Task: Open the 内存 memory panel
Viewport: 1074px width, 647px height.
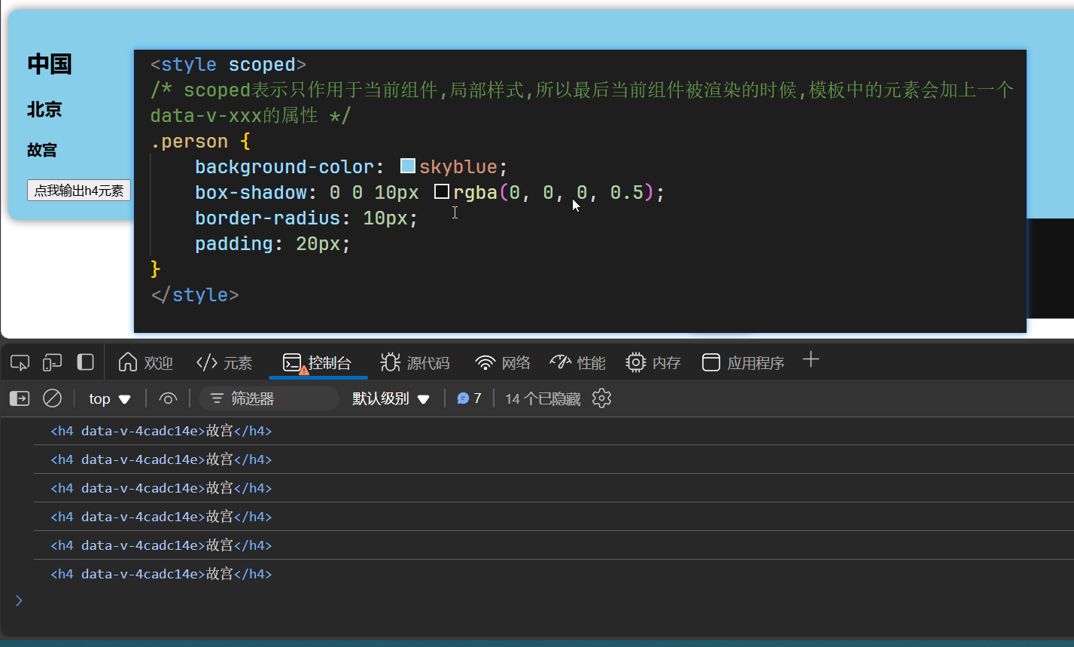Action: [x=653, y=363]
